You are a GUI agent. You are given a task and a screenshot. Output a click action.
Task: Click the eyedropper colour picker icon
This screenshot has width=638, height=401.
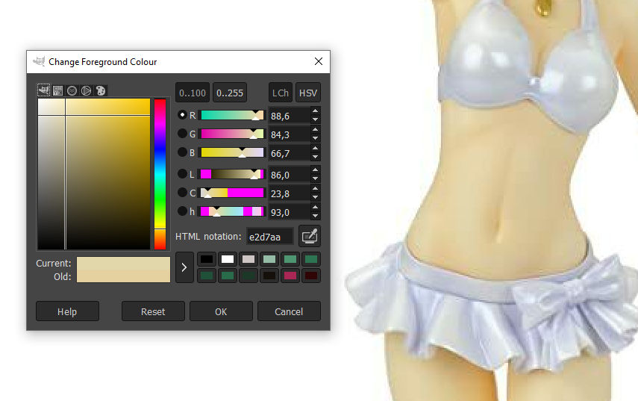coord(309,236)
